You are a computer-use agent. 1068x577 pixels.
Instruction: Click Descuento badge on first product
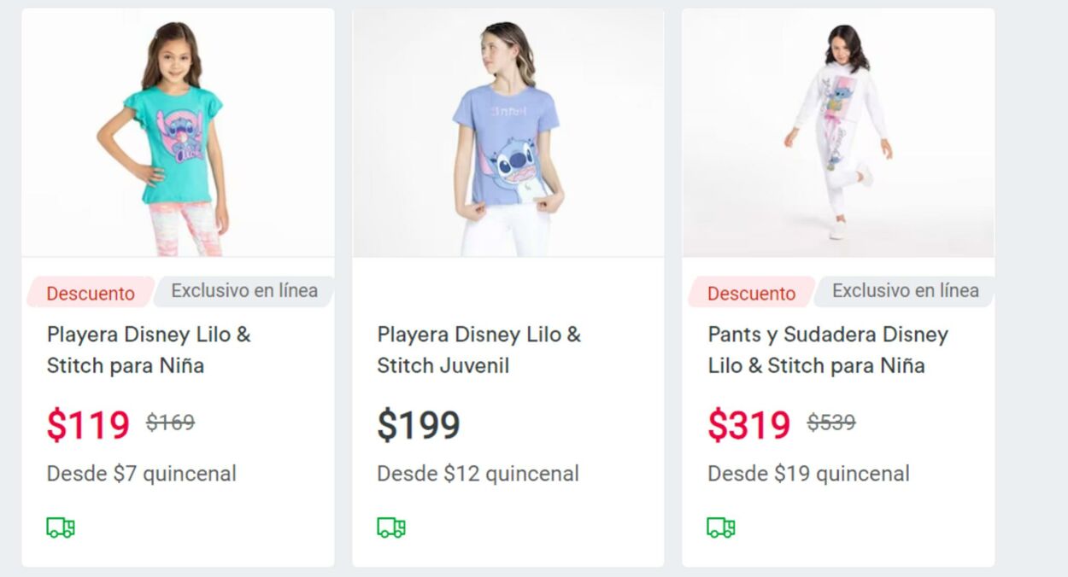click(x=90, y=293)
